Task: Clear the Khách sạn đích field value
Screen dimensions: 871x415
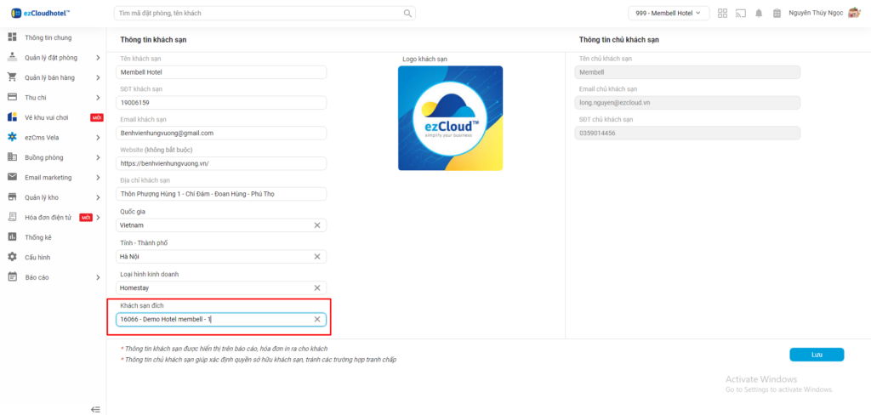Action: point(317,320)
